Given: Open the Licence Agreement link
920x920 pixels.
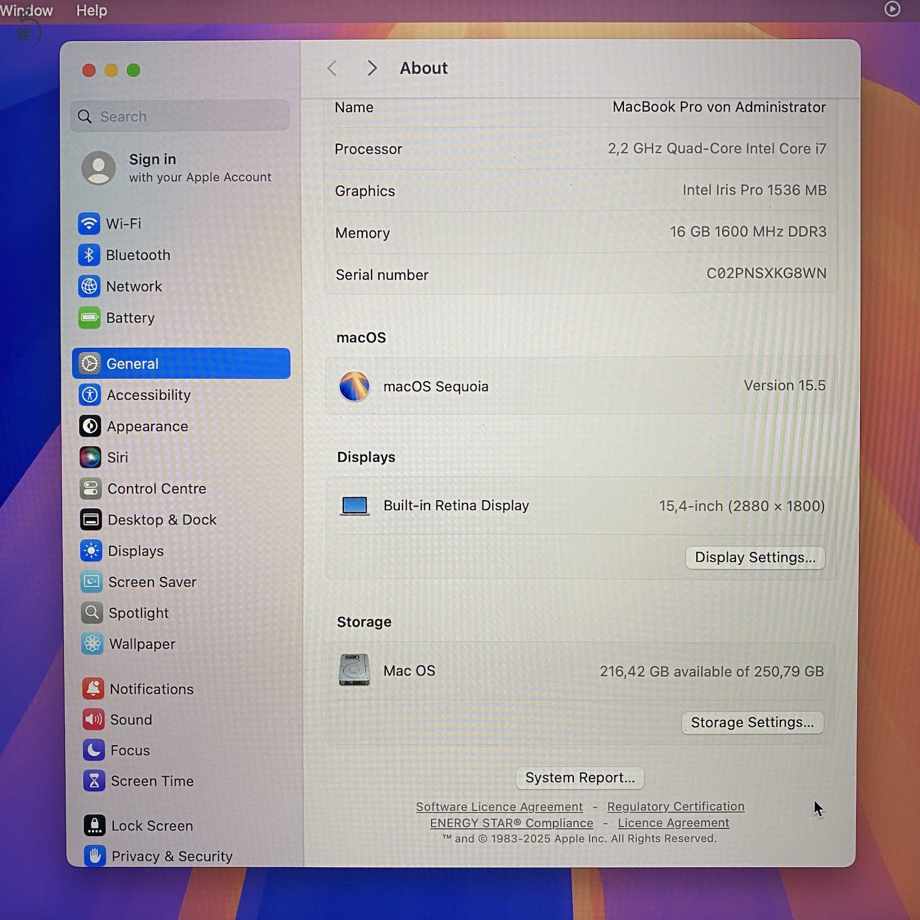Looking at the screenshot, I should coord(673,823).
